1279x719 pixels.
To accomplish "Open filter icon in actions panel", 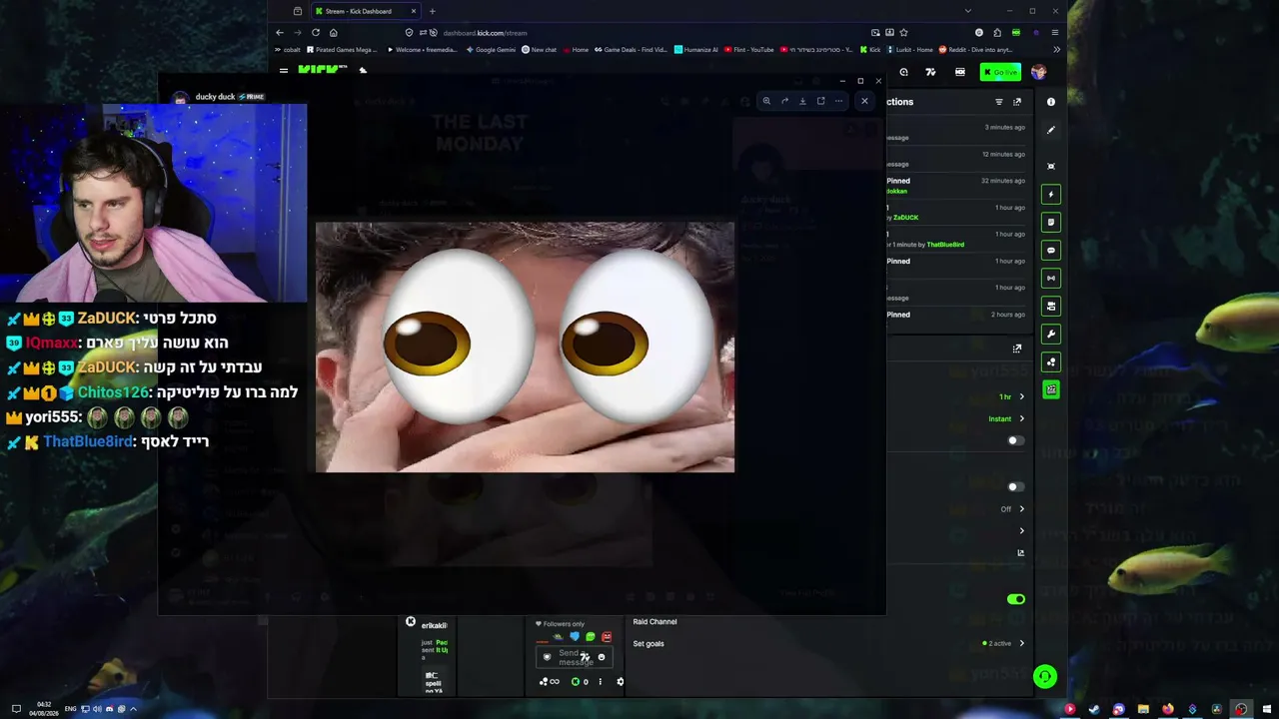I will [998, 102].
